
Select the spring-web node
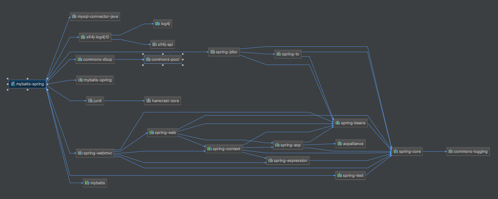[163, 133]
